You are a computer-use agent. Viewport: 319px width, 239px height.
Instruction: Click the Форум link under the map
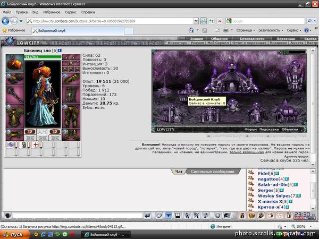click(x=250, y=130)
